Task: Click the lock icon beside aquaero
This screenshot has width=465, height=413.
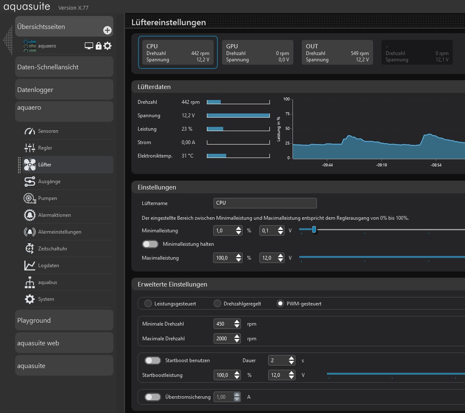Action: click(x=99, y=46)
